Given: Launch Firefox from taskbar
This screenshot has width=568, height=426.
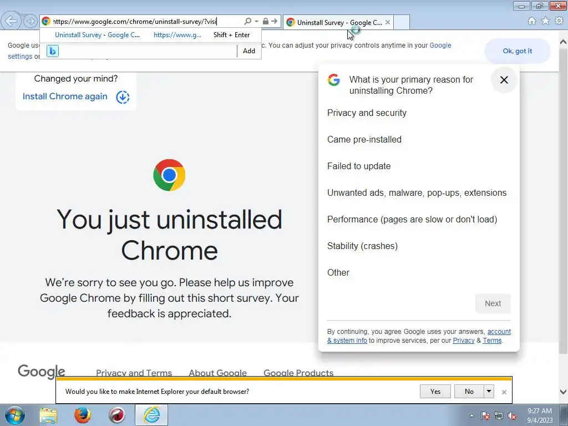Looking at the screenshot, I should (83, 415).
